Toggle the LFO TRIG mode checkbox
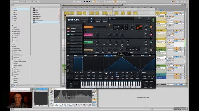The image size is (199, 111). [111, 73]
